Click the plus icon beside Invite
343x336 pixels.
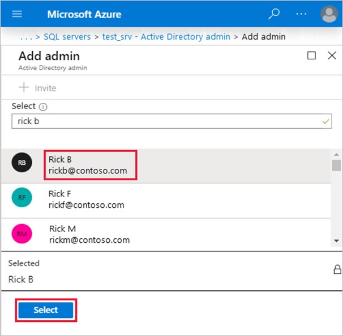tap(24, 88)
